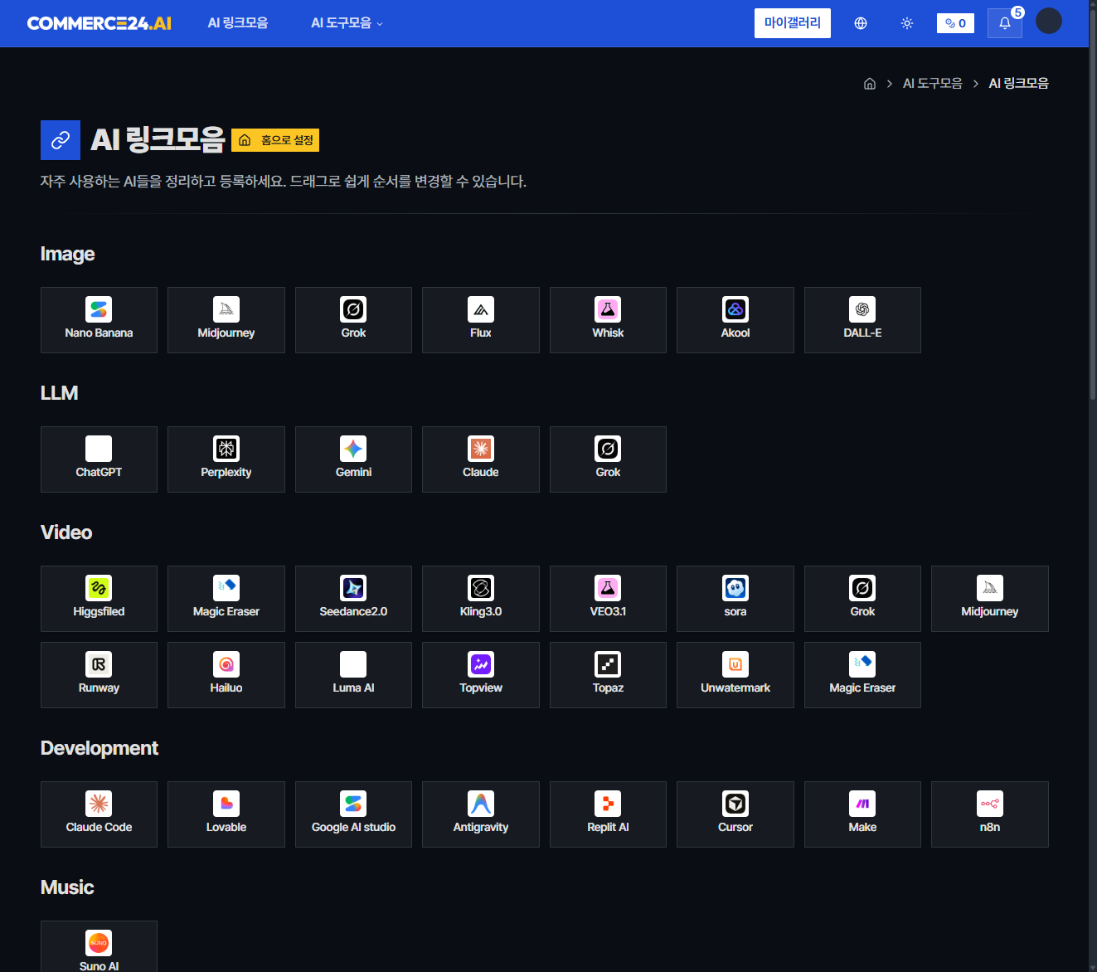Screen dimensions: 1097x972
Task: Expand the AI 도구모음 dropdown menu
Action: tap(347, 23)
